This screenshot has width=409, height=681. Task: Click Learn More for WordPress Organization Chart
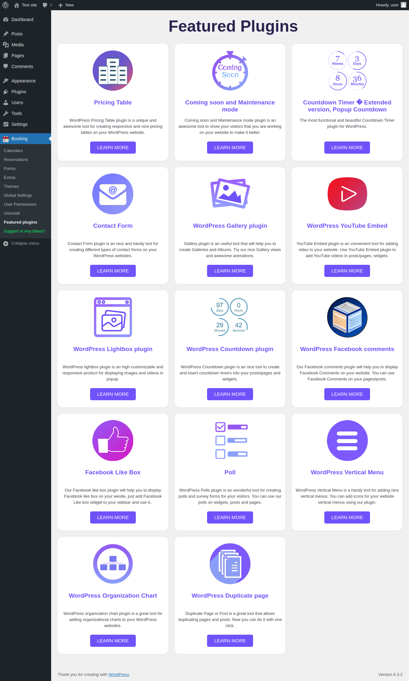coord(113,641)
